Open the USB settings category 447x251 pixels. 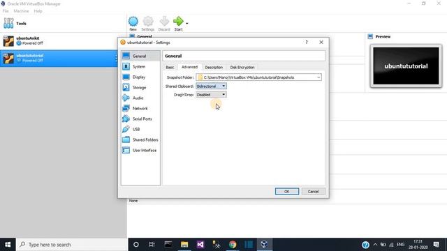pos(140,129)
